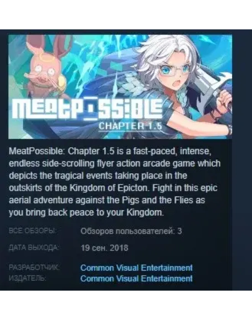
Task: Open developer link Common Visual Entertainment
Action: click(136, 268)
